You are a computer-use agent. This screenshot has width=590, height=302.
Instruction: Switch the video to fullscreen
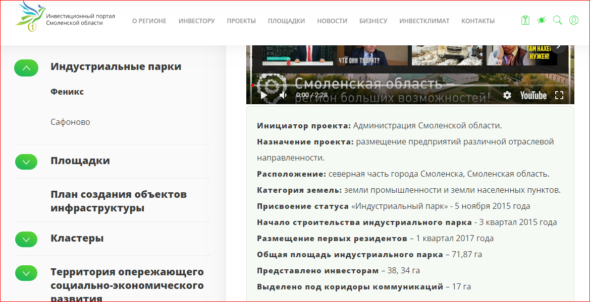tap(559, 95)
